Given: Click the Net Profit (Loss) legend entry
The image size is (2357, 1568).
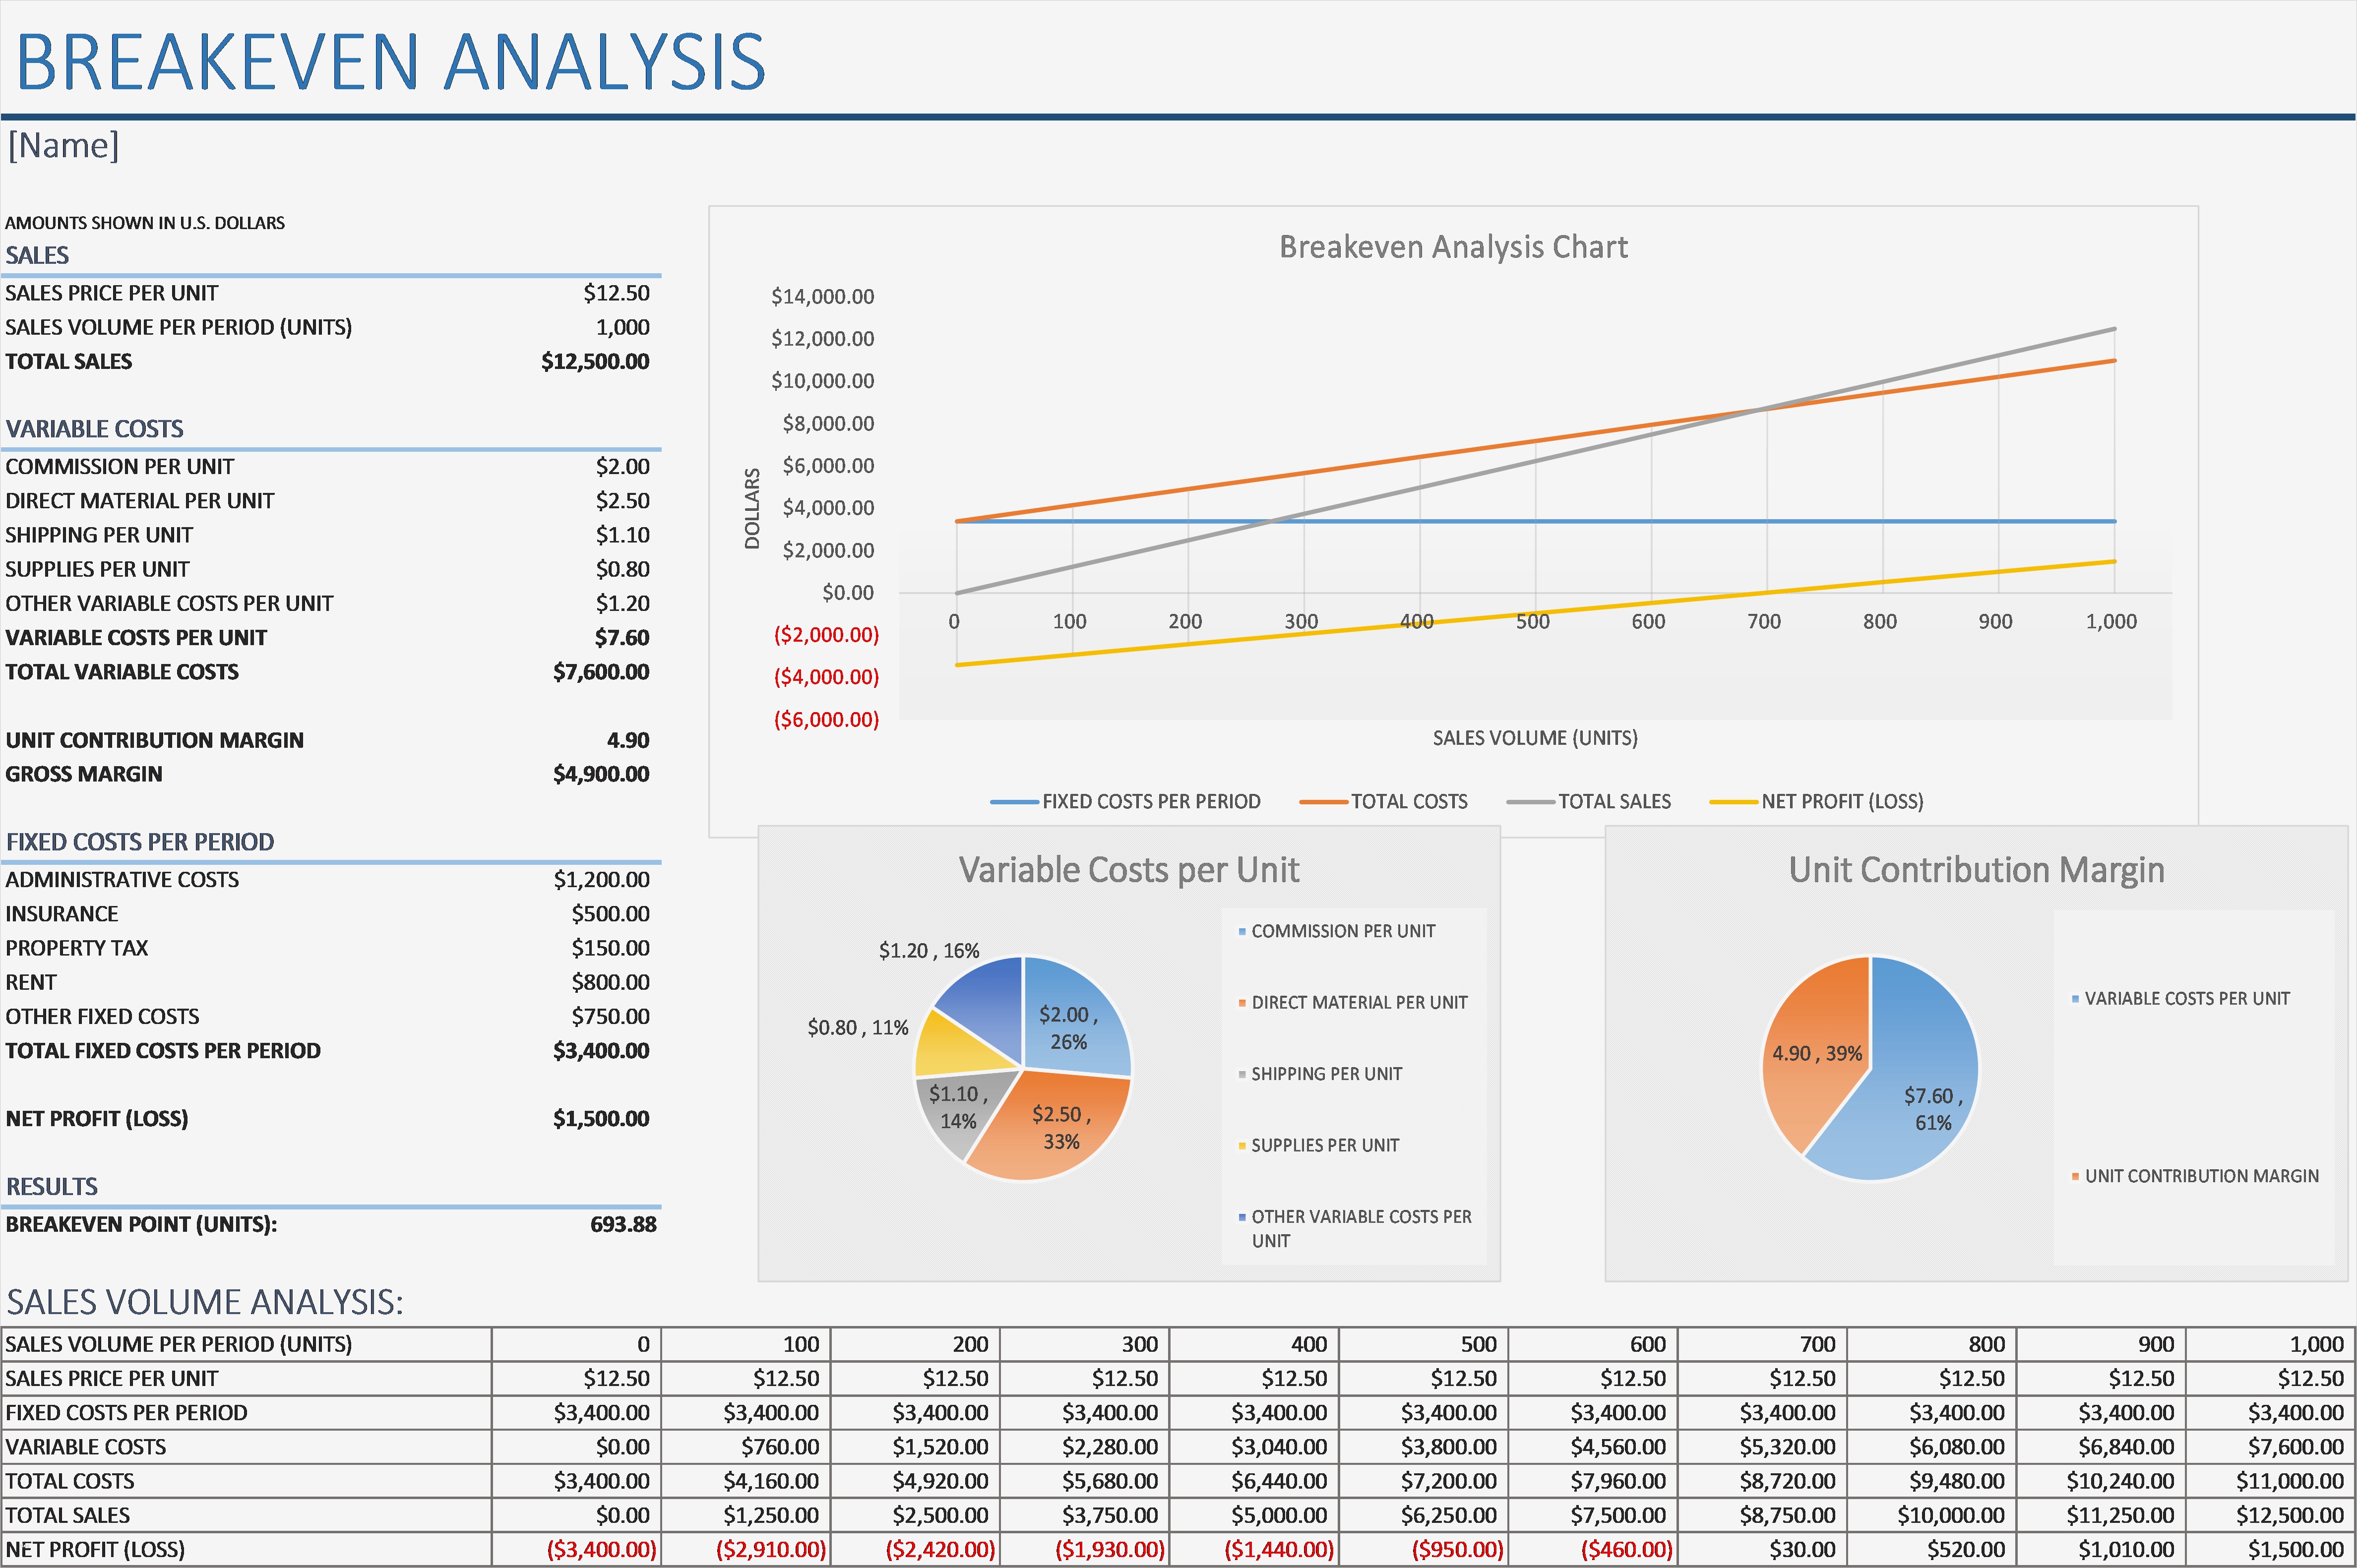Looking at the screenshot, I should coord(1841,801).
